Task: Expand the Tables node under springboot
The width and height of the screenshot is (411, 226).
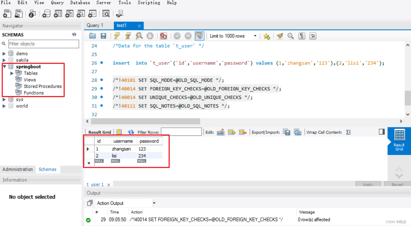Action: point(11,73)
